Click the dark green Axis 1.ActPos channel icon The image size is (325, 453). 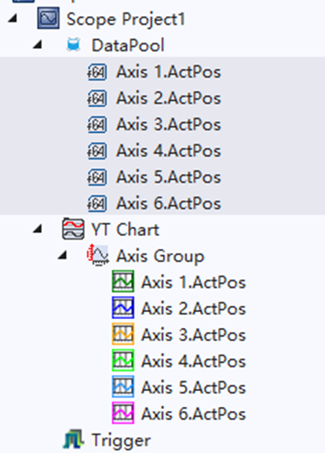[123, 281]
